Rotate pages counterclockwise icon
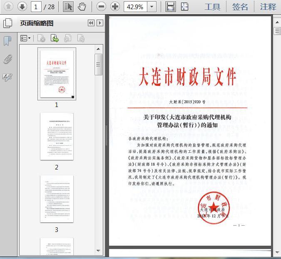This screenshot has height=259, width=281. click(x=68, y=38)
